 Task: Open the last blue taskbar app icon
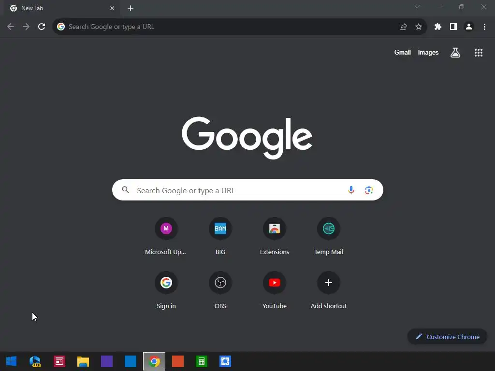click(225, 361)
